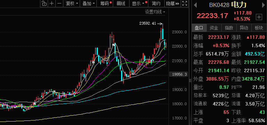Open the 复权 dropdown
Viewport: 267px width, 125px height.
pyautogui.click(x=72, y=3)
